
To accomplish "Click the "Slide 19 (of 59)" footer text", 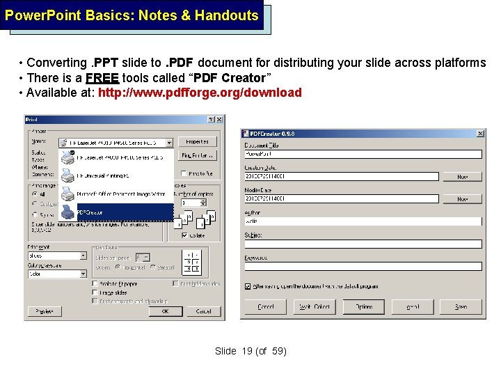I will point(250,351).
